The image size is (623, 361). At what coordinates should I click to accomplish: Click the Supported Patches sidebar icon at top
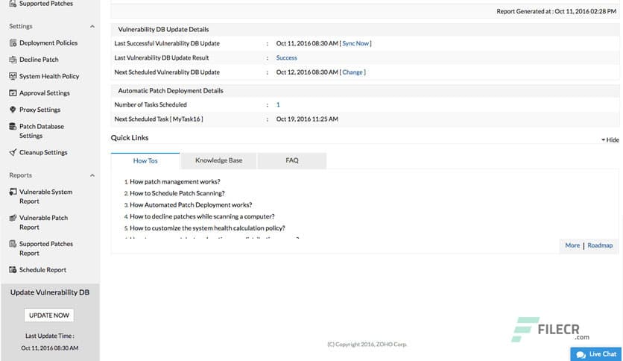click(x=13, y=3)
